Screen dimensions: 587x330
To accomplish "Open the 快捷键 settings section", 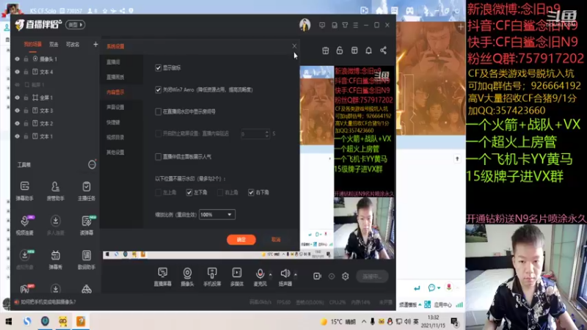I will pos(113,122).
